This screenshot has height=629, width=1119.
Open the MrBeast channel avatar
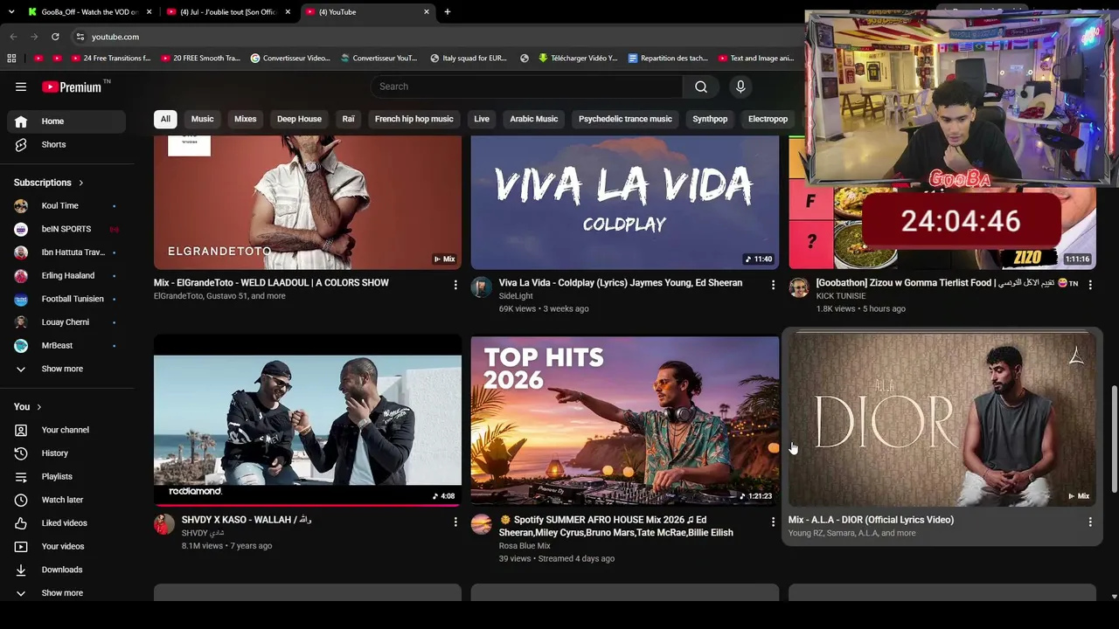21,345
